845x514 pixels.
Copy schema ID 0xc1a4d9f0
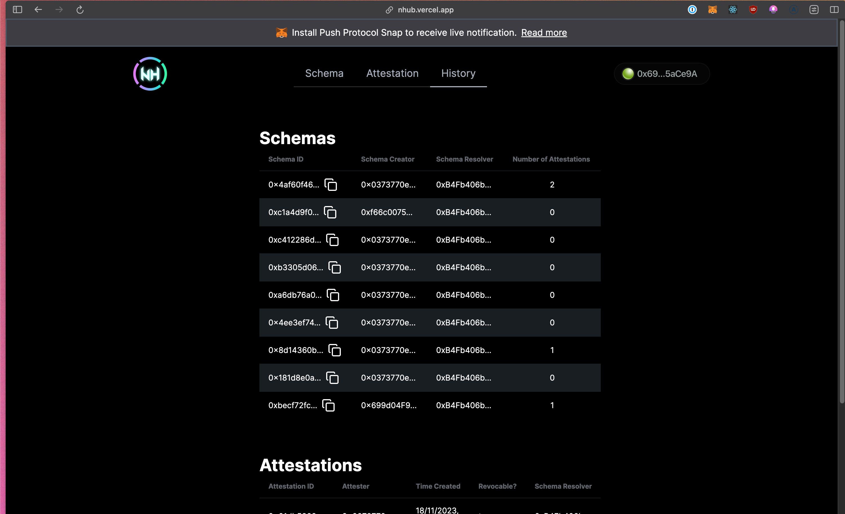tap(330, 212)
